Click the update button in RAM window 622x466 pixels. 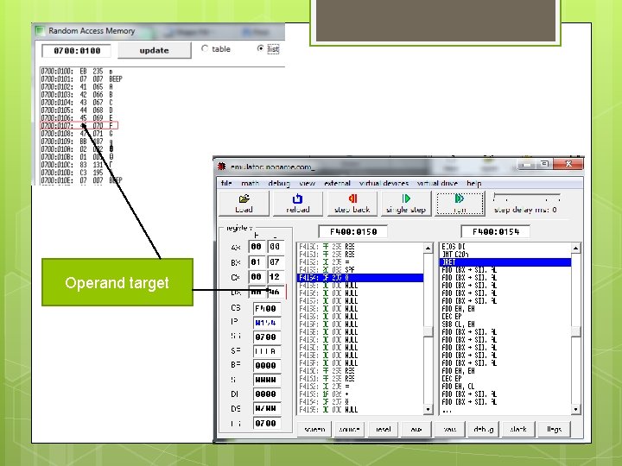tap(155, 50)
